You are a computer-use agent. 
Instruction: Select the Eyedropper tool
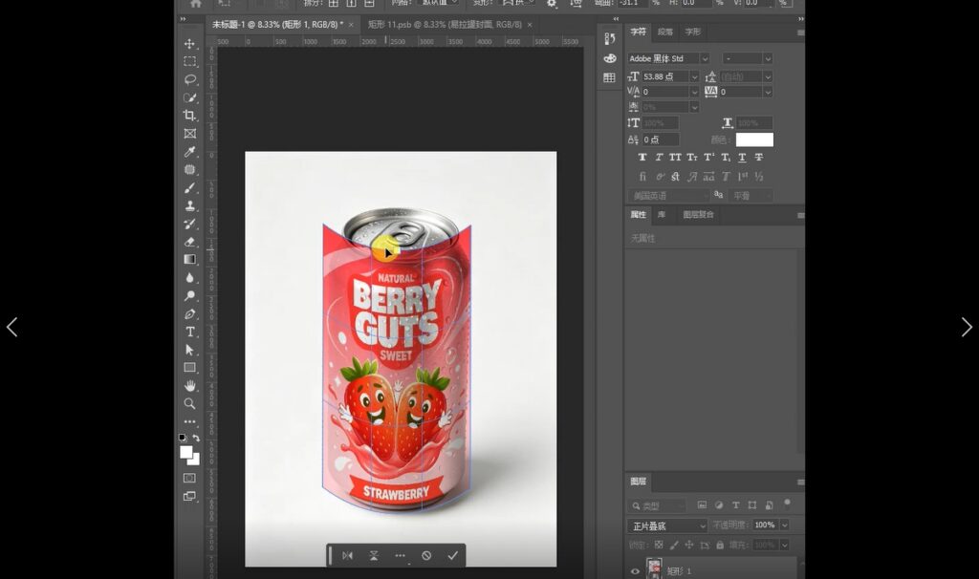(190, 152)
